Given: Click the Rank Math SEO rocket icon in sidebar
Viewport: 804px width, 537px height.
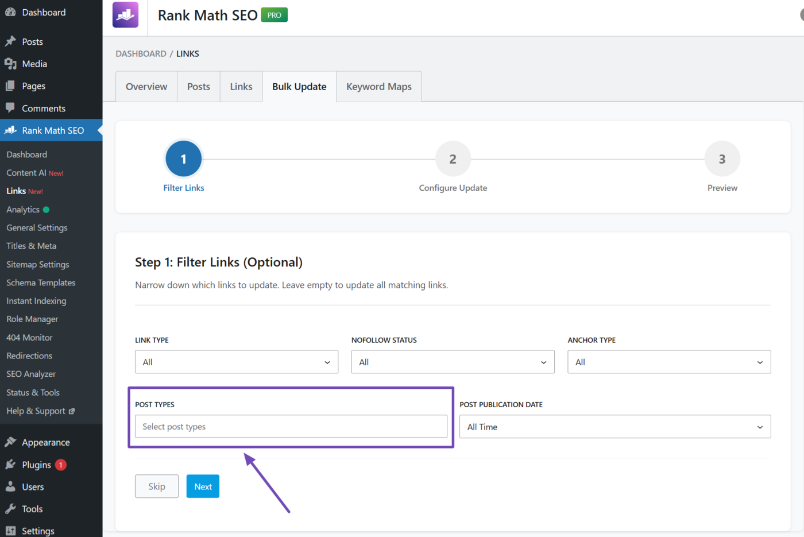Looking at the screenshot, I should tap(11, 130).
